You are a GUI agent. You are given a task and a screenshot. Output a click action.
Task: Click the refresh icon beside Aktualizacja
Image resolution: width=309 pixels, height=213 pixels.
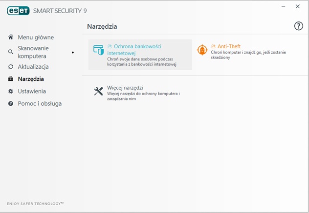(11, 67)
